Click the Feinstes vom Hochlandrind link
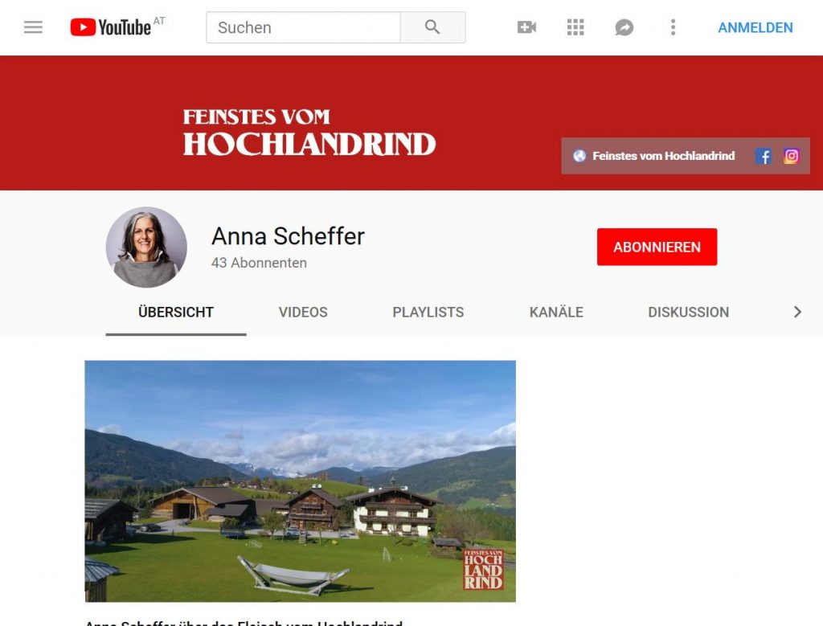823x626 pixels. coord(663,156)
